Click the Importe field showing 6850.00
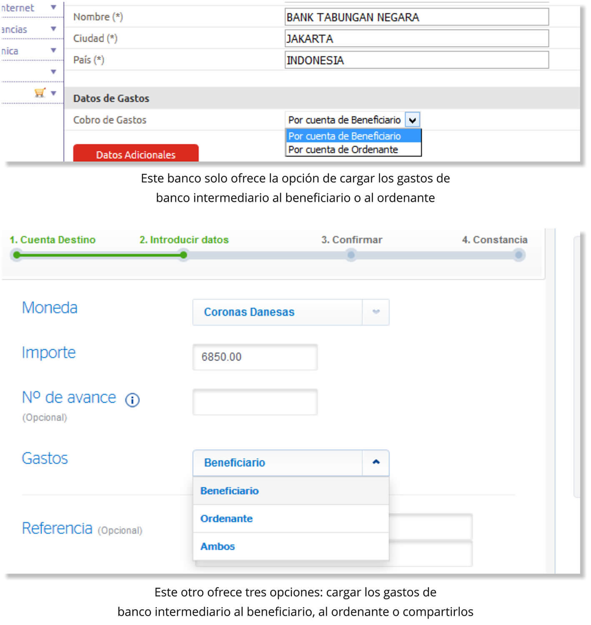The image size is (591, 625). 255,357
